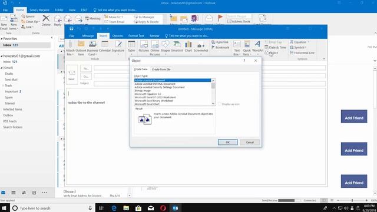Open the Signature menu
The width and height of the screenshot is (377, 212).
[x=118, y=48]
